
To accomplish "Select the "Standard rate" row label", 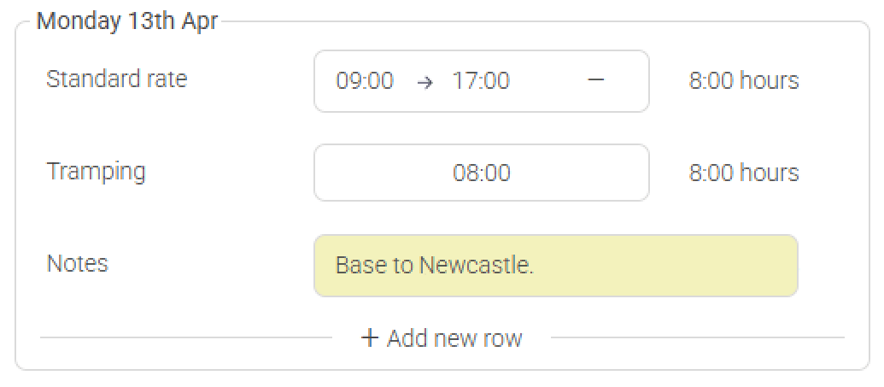I will coord(116,79).
